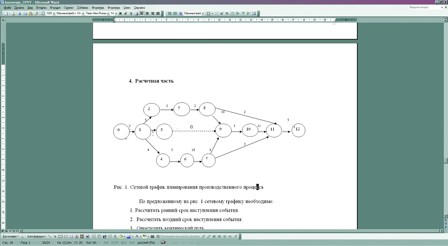Viewport: 448px width, 246px height.
Task: Open the Правка menu
Action: pyautogui.click(x=19, y=8)
